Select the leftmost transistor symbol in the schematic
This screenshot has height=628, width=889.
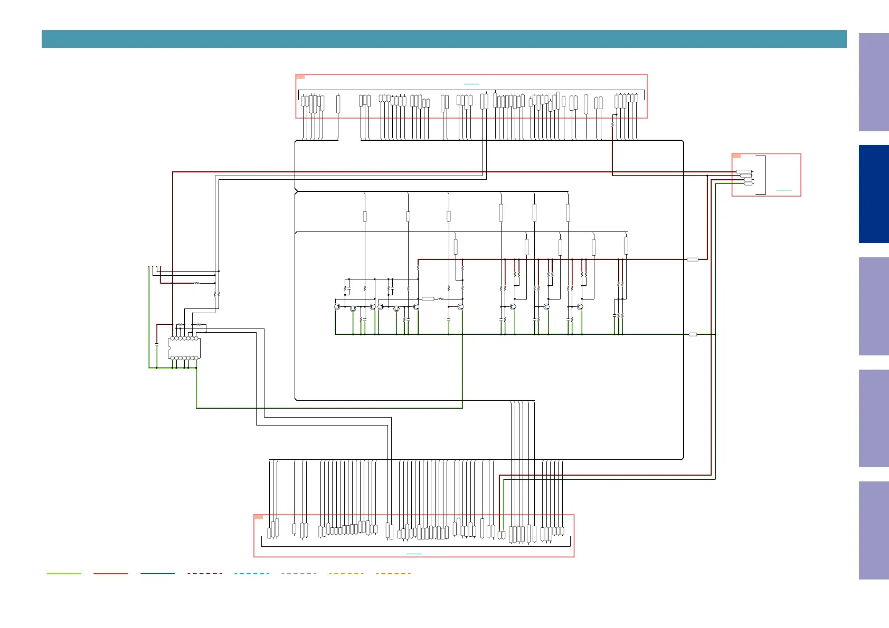(x=337, y=306)
